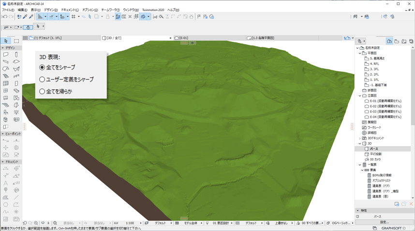Open the Project Map icon in Navigator
The height and width of the screenshot is (231, 415).
click(x=390, y=41)
